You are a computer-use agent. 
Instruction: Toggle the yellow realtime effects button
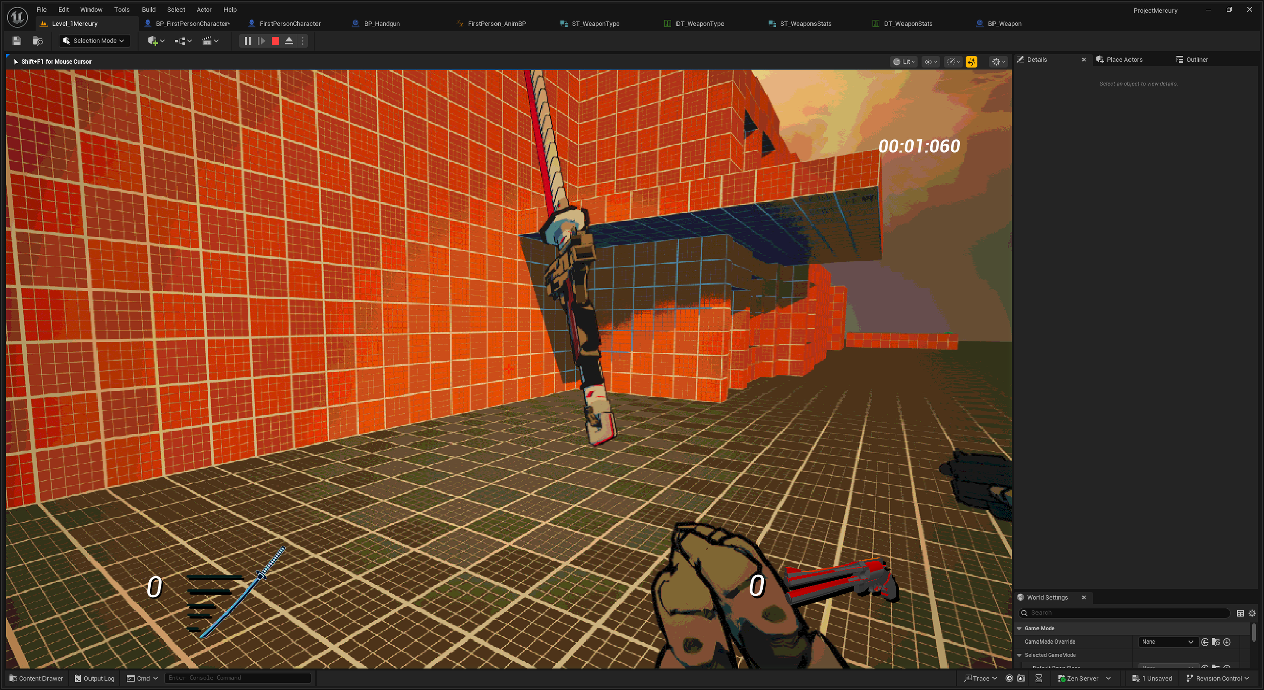tap(971, 62)
